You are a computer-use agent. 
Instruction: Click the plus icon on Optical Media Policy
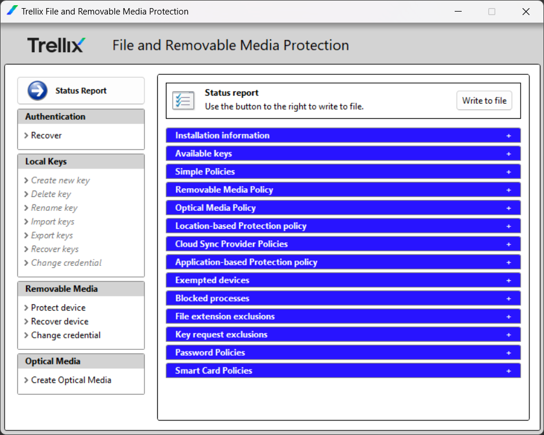tap(509, 208)
